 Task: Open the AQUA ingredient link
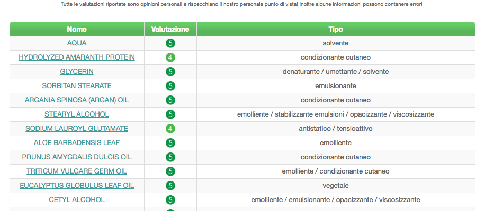click(x=77, y=43)
